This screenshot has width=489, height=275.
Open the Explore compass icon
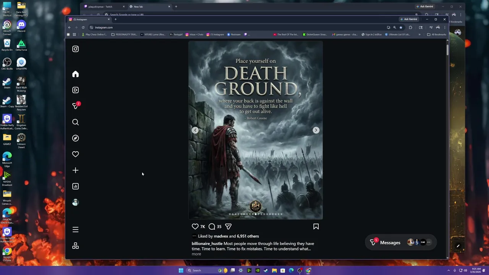tap(75, 138)
